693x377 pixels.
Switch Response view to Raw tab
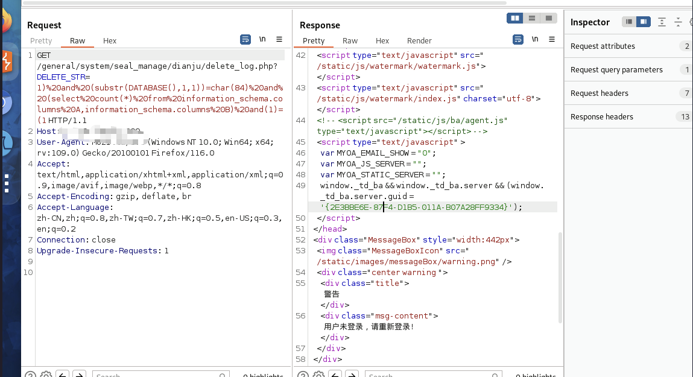click(350, 40)
